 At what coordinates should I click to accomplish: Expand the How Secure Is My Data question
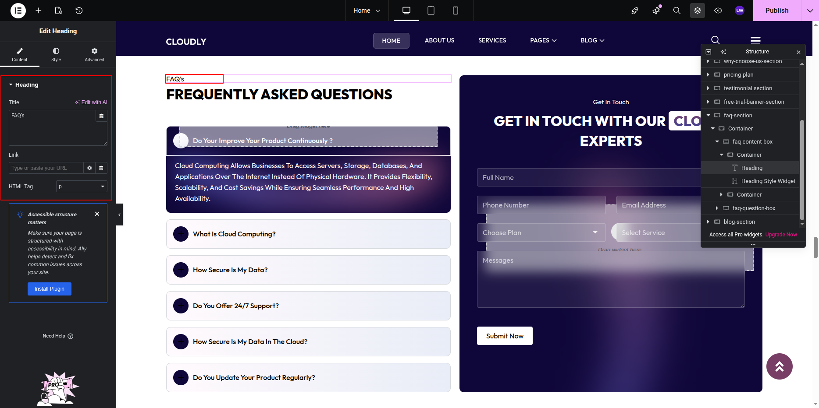click(x=308, y=270)
